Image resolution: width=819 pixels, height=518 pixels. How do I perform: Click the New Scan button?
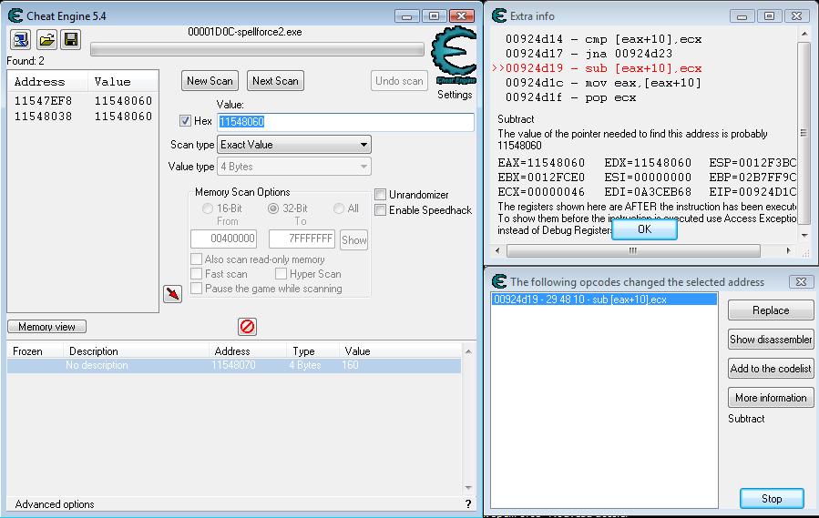coord(210,81)
